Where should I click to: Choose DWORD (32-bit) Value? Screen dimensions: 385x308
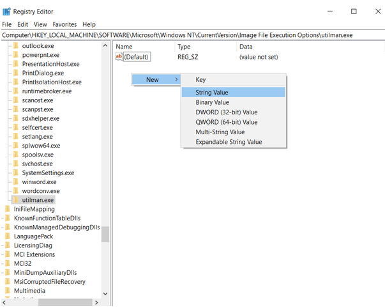coord(234,112)
